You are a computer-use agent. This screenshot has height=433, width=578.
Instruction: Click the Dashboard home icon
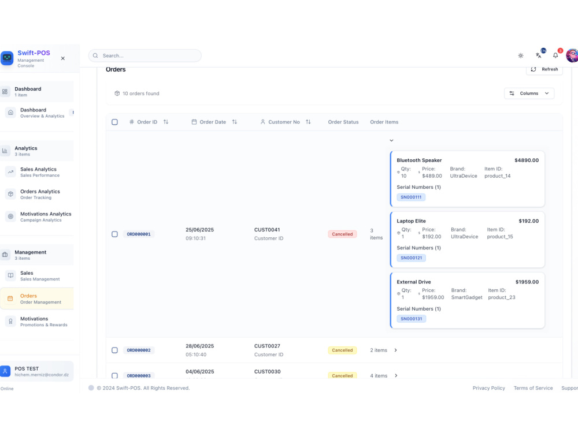point(10,113)
